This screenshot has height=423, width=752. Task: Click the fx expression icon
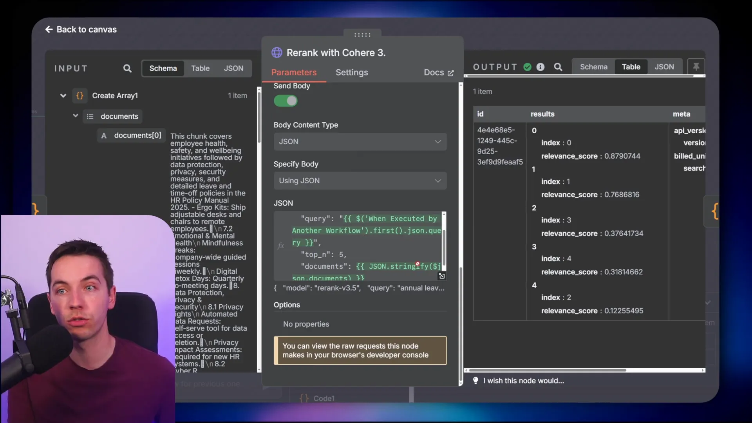pyautogui.click(x=281, y=246)
